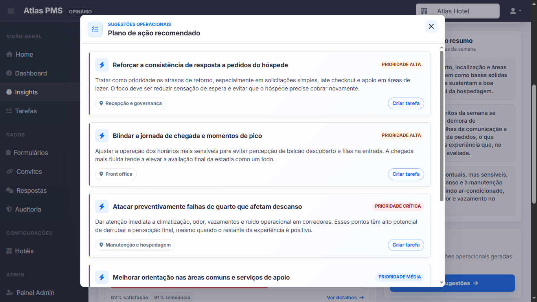This screenshot has height=302, width=537.
Task: Click the Formulários clipboard icon
Action: (9, 153)
